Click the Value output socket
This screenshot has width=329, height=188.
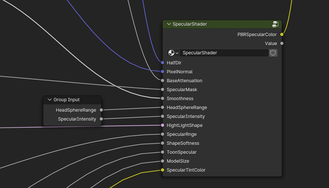(282, 44)
